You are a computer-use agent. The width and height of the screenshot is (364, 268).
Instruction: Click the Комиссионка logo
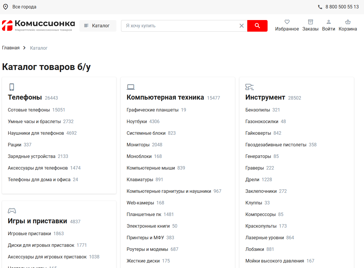click(38, 26)
